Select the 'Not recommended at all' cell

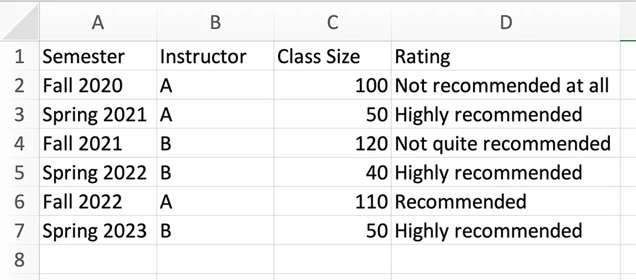tap(502, 85)
